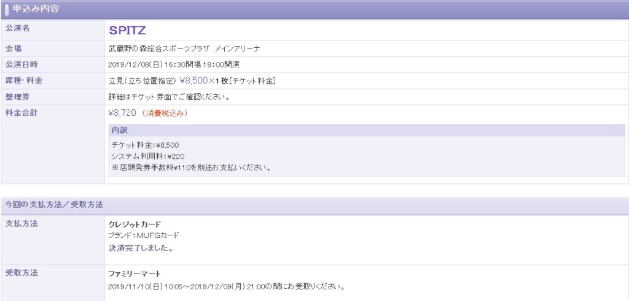The height and width of the screenshot is (301, 629).
Task: Click the 内訳 breakdown header bar
Action: [x=366, y=131]
